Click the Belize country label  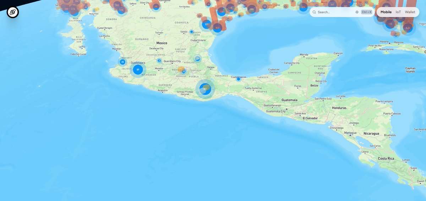point(314,85)
